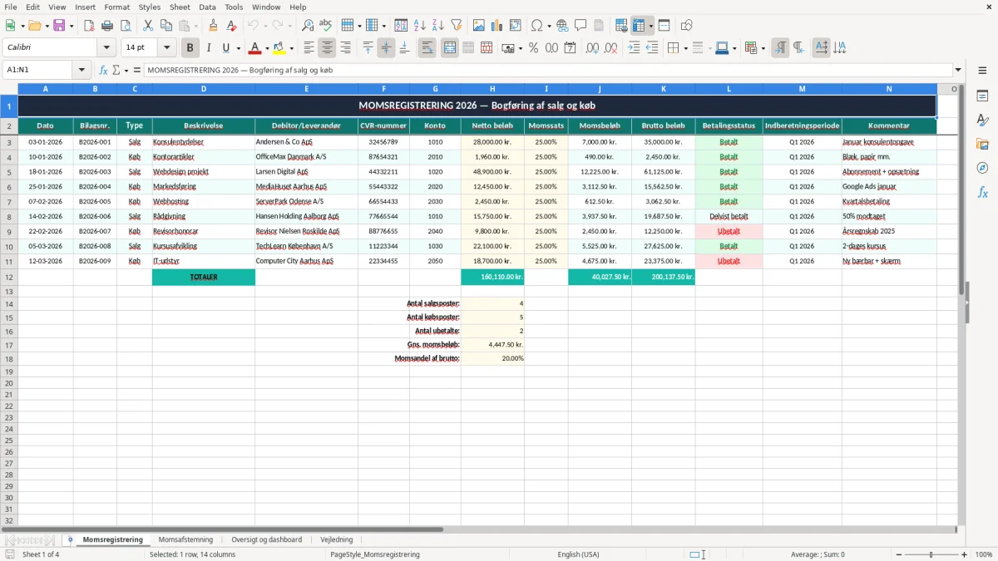Viewport: 998px width, 561px height.
Task: Toggle Center Horizontally alignment
Action: [327, 48]
